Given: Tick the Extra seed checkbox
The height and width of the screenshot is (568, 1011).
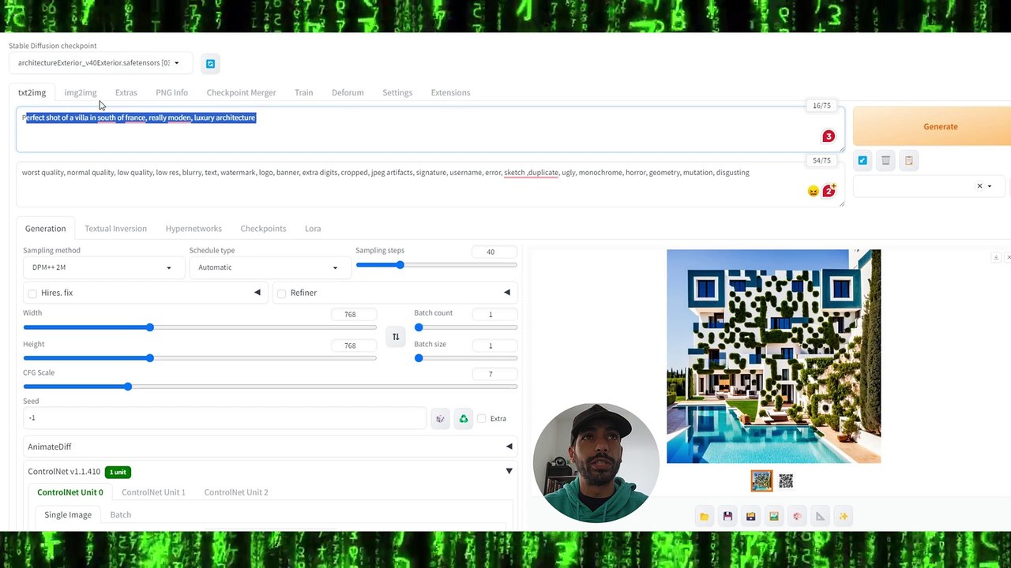Looking at the screenshot, I should (482, 419).
